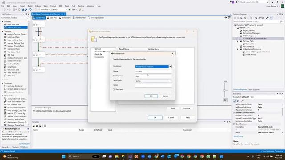Click Cancel in the Add Variable dialog

(x=165, y=96)
